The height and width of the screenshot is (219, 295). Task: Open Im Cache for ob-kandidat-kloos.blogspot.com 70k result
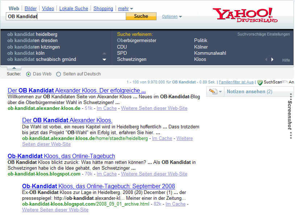107,174
